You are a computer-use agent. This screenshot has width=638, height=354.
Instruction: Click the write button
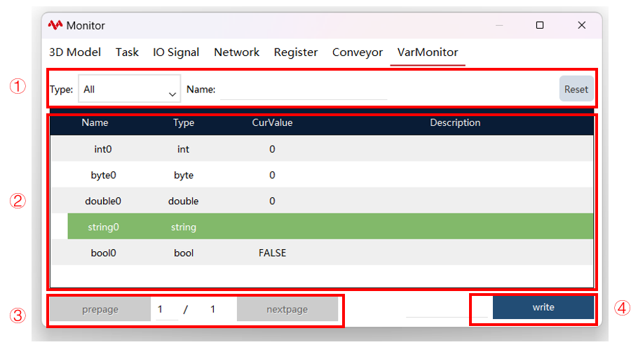pos(543,307)
